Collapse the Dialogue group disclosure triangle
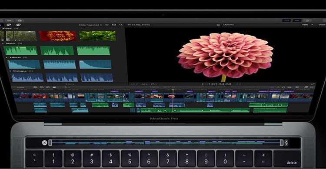This screenshot has width=326, height=169. click(x=10, y=71)
